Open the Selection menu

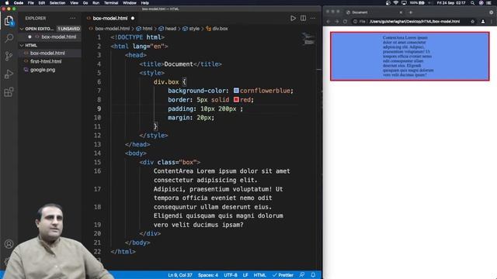(57, 3)
